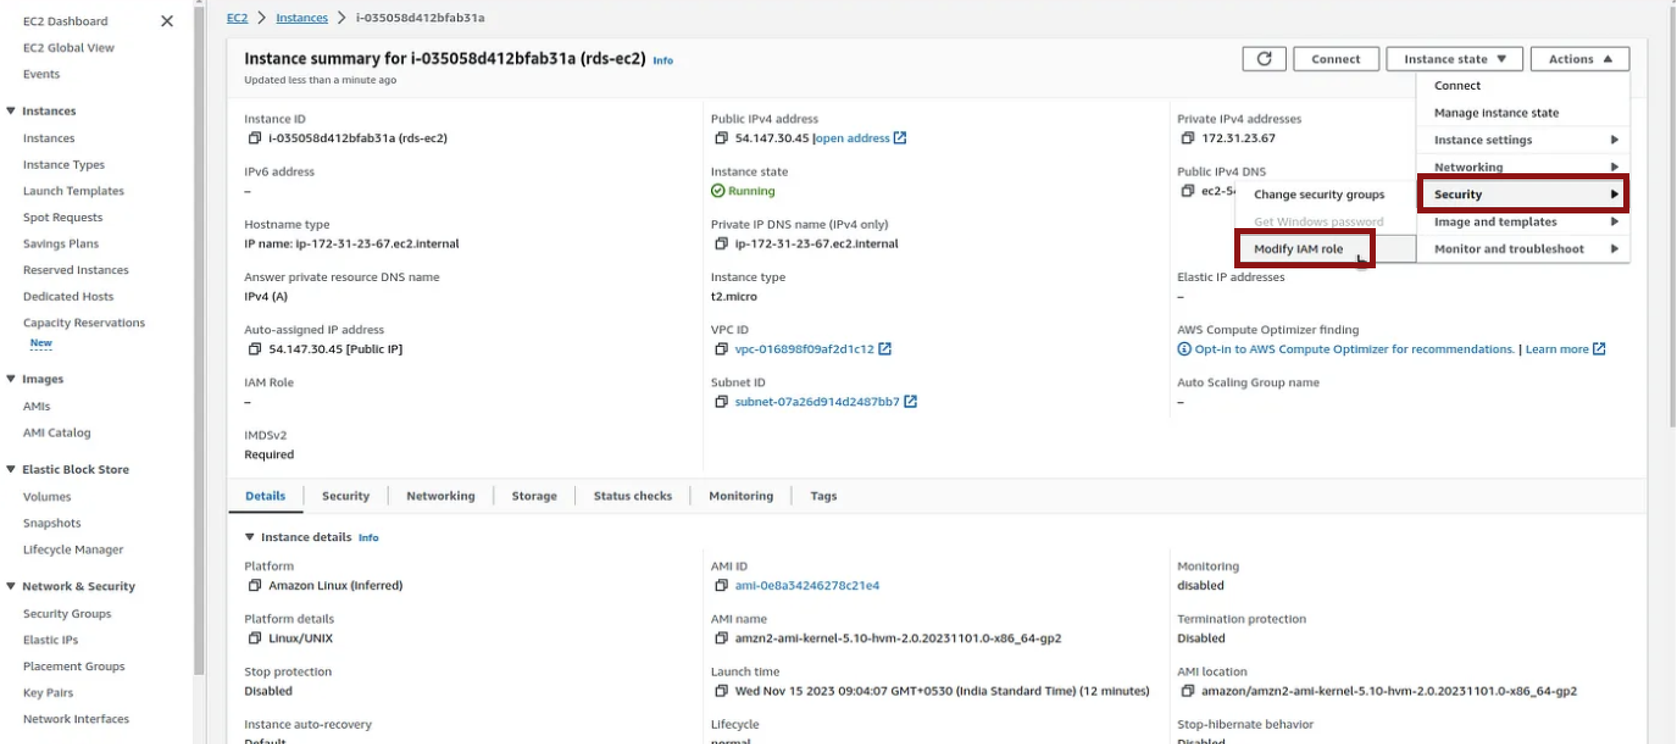Choose Manage instance state menu item
Viewport: 1677px width, 744px height.
[1523, 113]
